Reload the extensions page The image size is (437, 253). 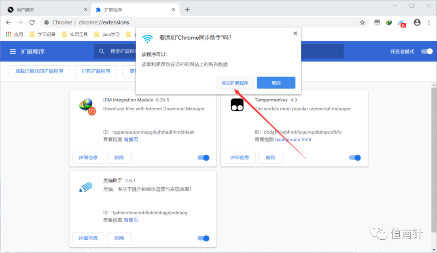(x=32, y=22)
